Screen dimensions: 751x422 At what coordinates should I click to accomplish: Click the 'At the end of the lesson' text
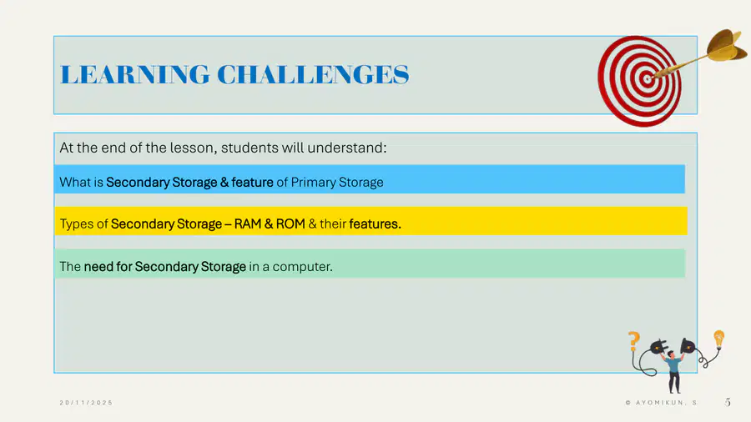[x=223, y=148]
